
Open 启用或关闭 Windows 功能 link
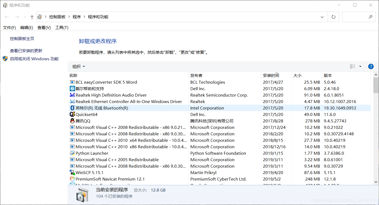click(x=34, y=59)
